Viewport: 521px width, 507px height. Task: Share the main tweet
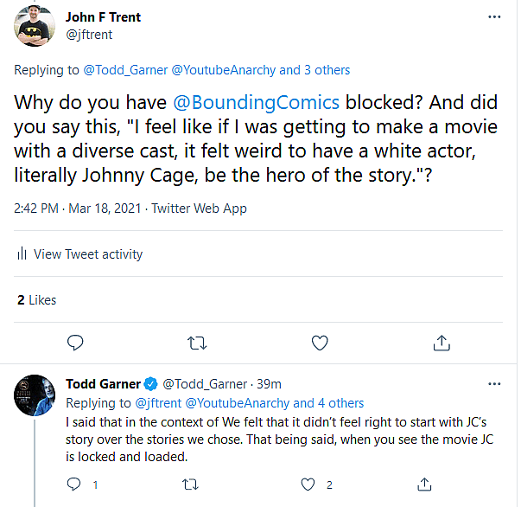[x=442, y=343]
